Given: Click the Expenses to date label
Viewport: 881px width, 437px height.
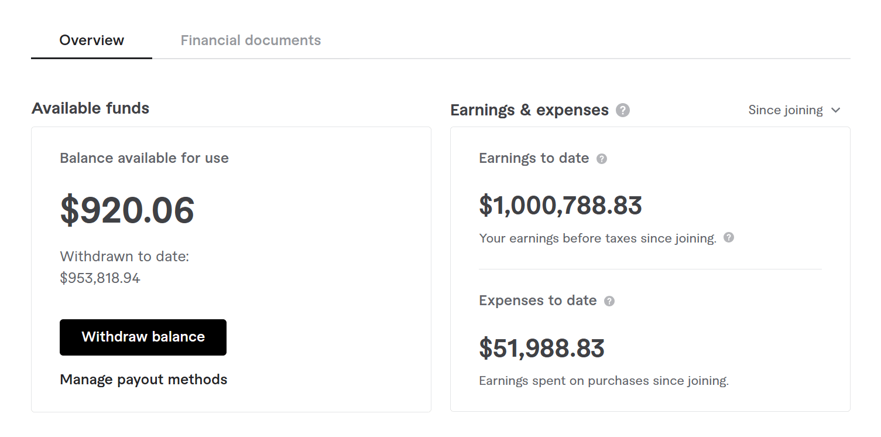Looking at the screenshot, I should click(537, 301).
